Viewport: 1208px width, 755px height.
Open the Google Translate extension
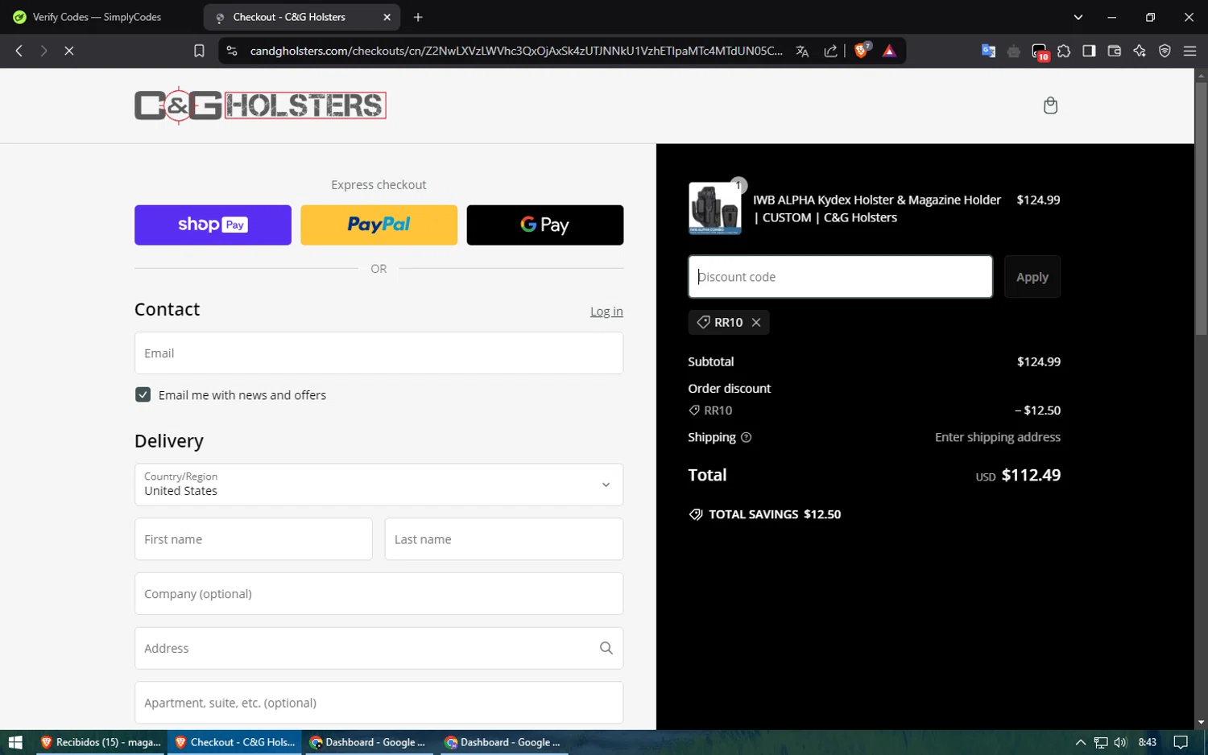click(x=988, y=51)
